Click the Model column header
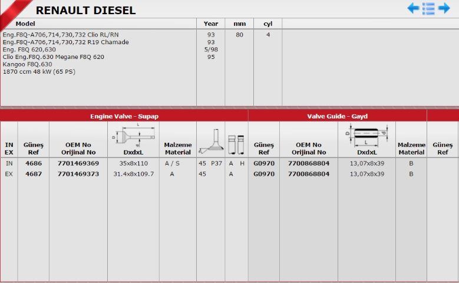459x283 pixels. click(25, 24)
